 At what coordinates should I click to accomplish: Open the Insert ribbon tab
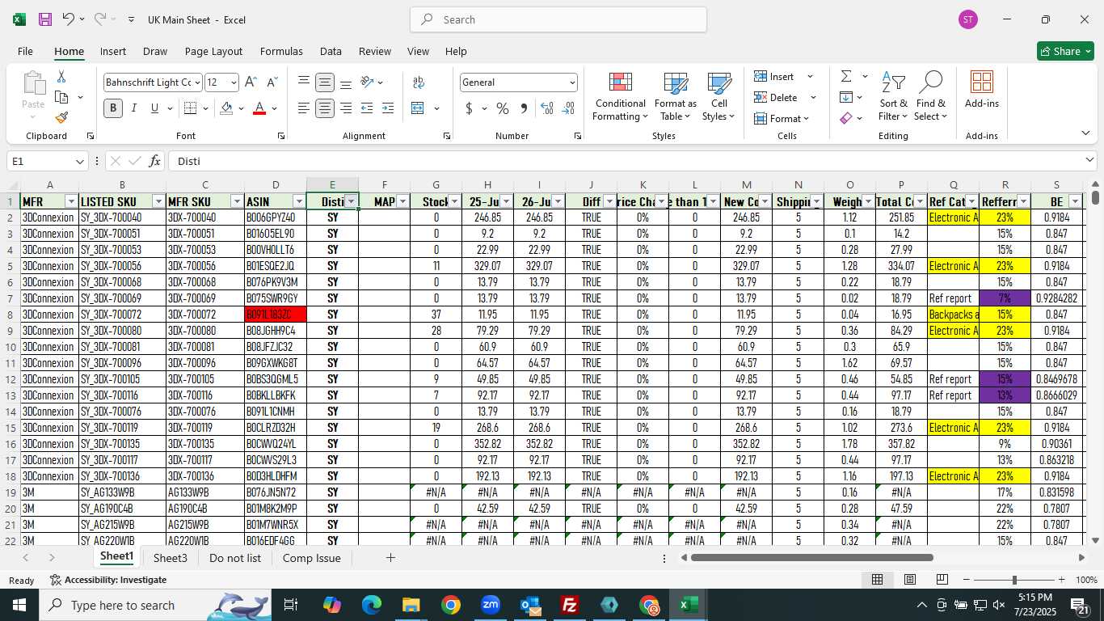pyautogui.click(x=113, y=51)
